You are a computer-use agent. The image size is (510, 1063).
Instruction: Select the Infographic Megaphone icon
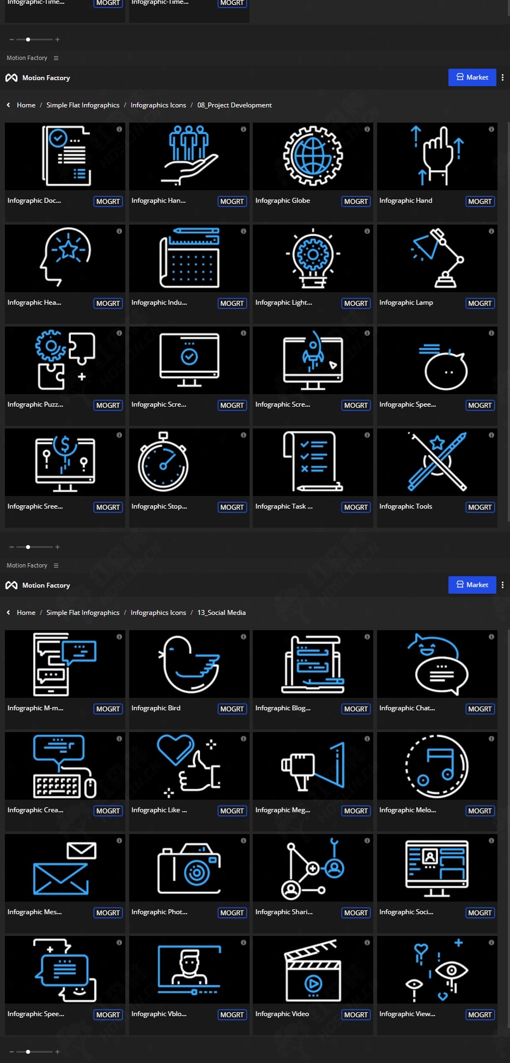(313, 765)
